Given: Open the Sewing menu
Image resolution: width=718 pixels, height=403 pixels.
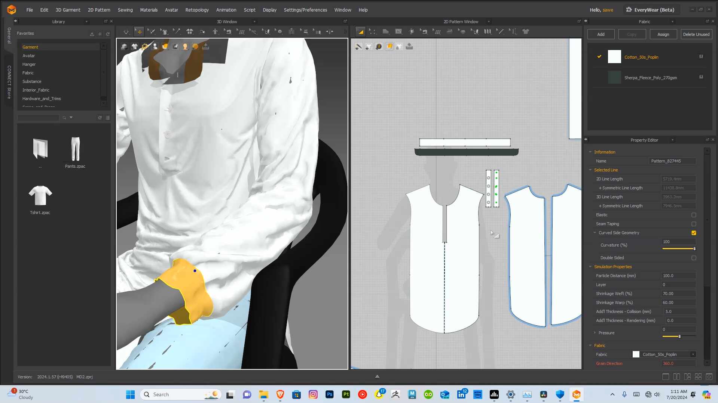Looking at the screenshot, I should point(125,10).
